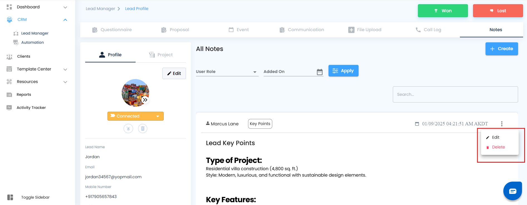Expand the Template Center menu
Image resolution: width=527 pixels, height=205 pixels.
[x=65, y=69]
